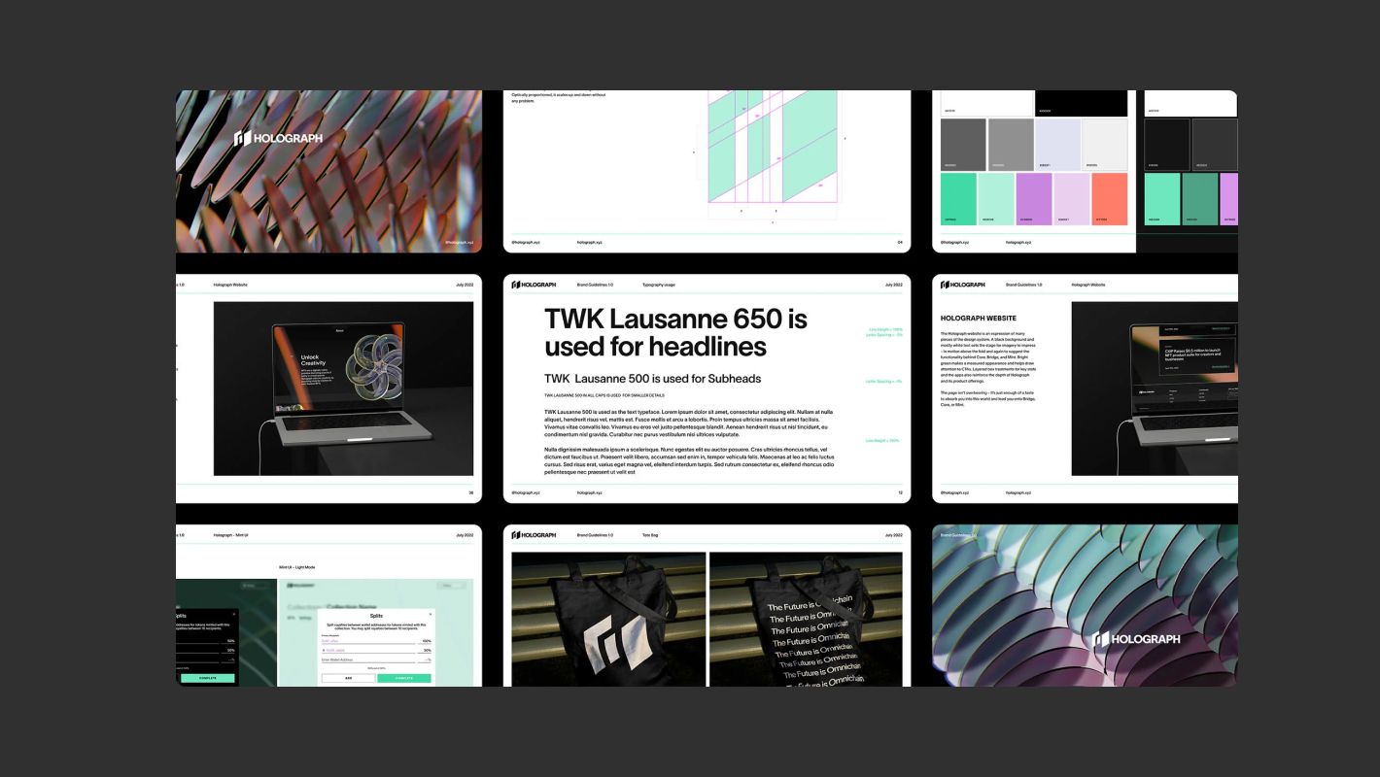
Task: Close the Splits dialog with its X button
Action: point(430,614)
